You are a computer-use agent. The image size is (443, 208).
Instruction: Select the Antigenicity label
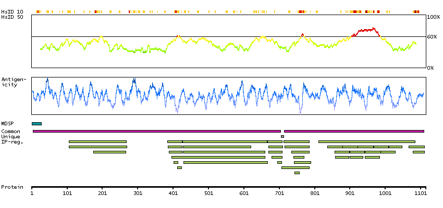(x=12, y=82)
